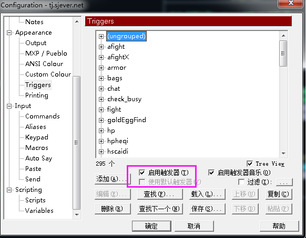Uncheck the Tree View checkbox
306x238 pixels.
click(x=250, y=164)
